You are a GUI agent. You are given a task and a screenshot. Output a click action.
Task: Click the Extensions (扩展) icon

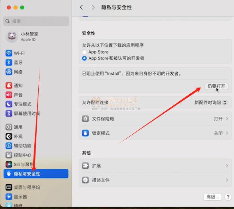pos(85,166)
